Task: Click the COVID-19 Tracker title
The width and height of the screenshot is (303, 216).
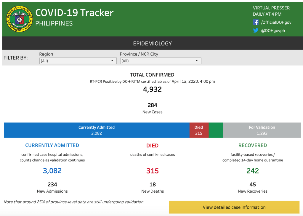Action: click(x=74, y=13)
